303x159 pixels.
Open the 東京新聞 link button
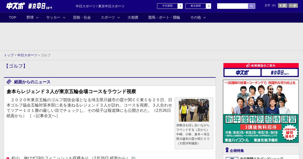(198, 6)
